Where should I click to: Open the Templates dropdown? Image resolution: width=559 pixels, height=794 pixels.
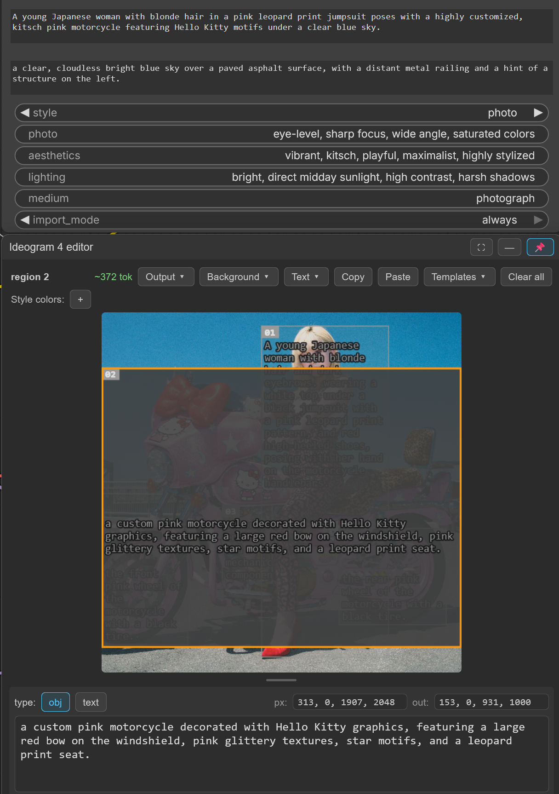(x=459, y=277)
